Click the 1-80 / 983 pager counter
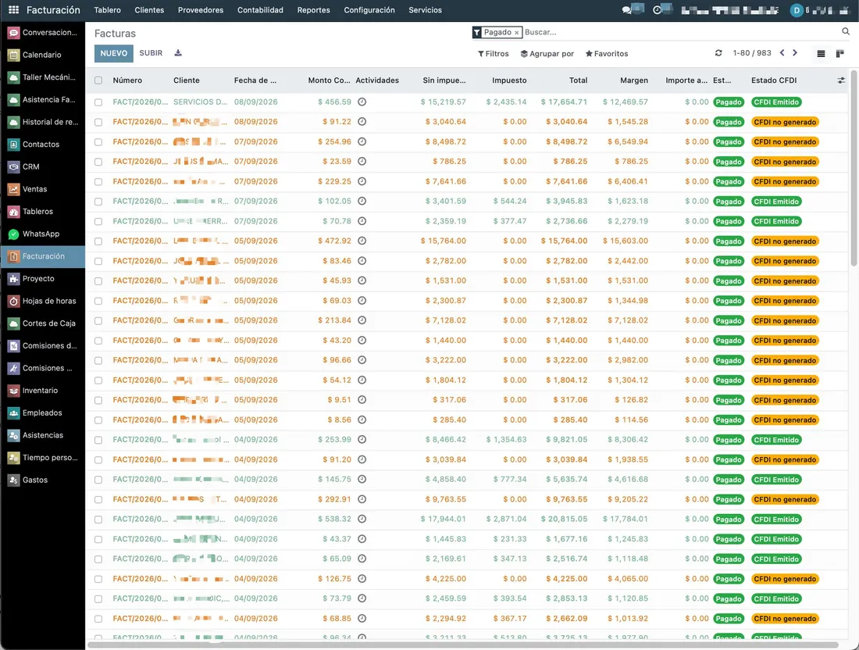 [751, 53]
